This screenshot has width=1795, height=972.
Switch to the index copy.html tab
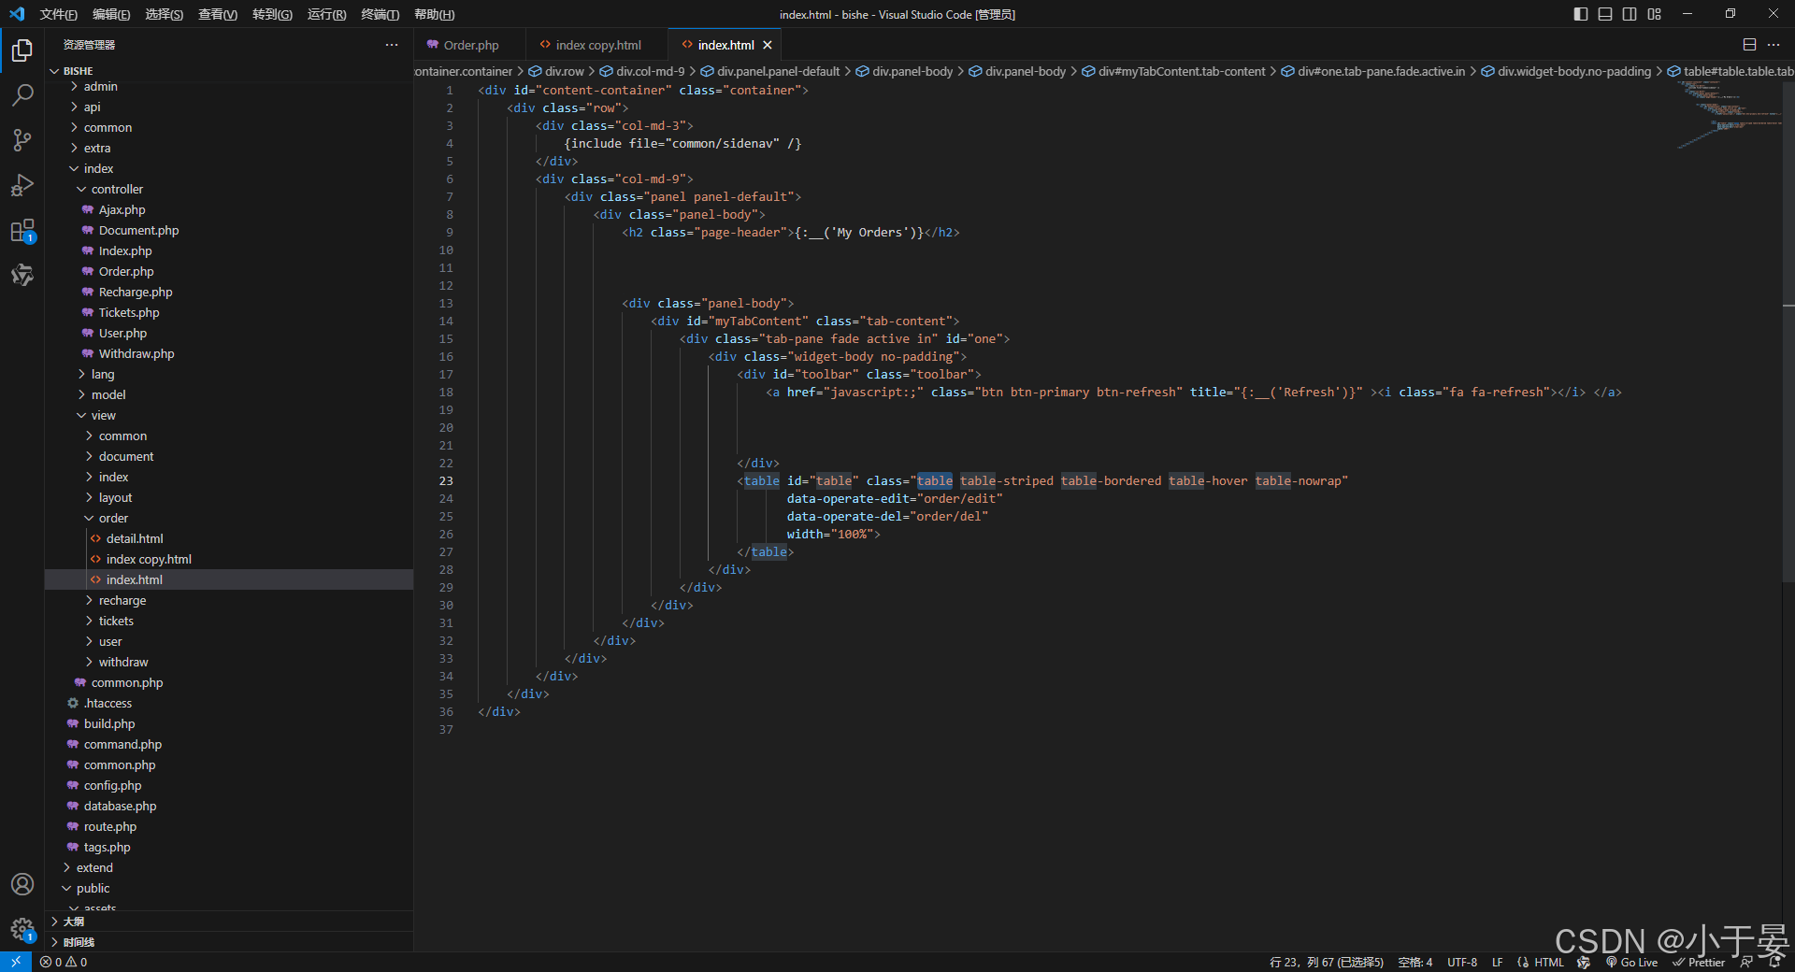596,45
